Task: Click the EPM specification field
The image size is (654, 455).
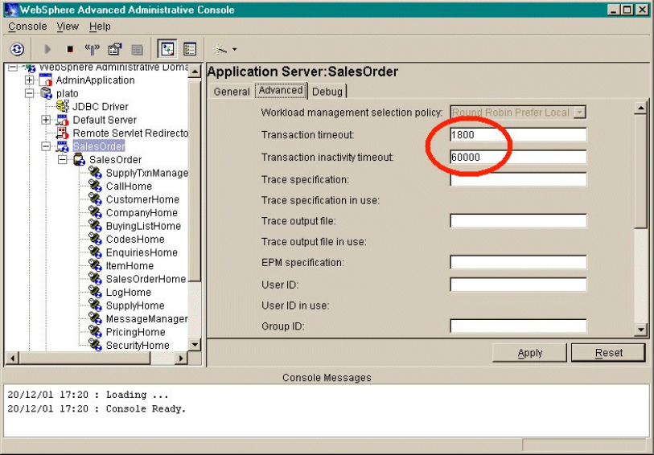Action: coord(518,263)
